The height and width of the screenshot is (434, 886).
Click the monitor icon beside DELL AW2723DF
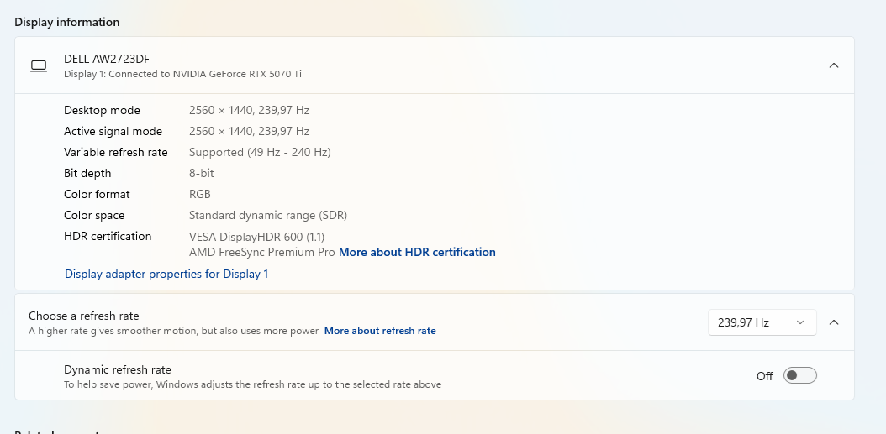pos(39,65)
